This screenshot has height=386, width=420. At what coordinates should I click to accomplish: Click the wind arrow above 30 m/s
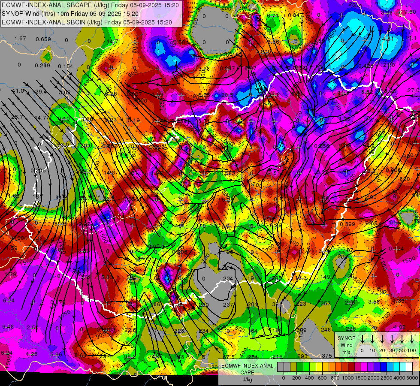tap(392, 339)
